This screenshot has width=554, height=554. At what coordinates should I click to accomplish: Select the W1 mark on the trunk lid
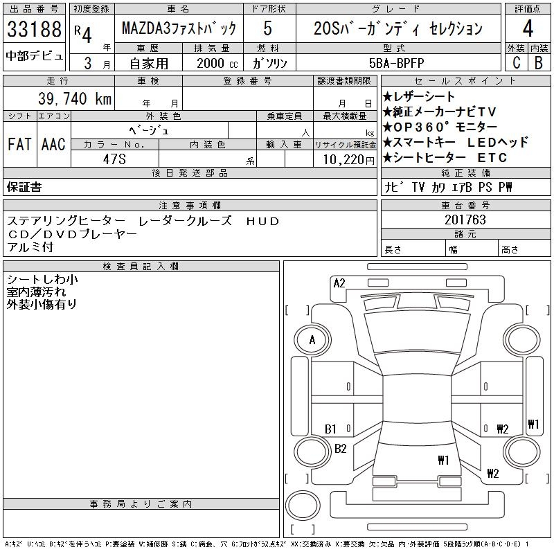click(x=443, y=460)
